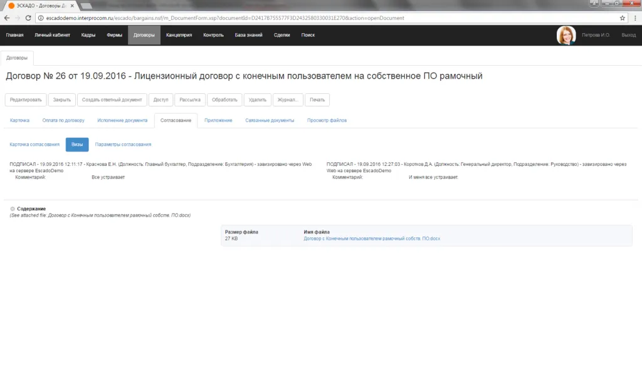The height and width of the screenshot is (385, 642).
Task: Open the Оплата по договору tab
Action: coord(63,120)
